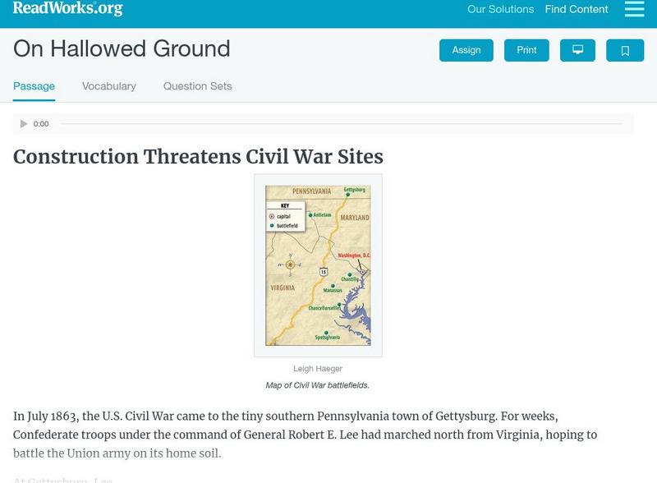The image size is (657, 483).
Task: Open the Civil War battlefields map image
Action: pos(318,265)
